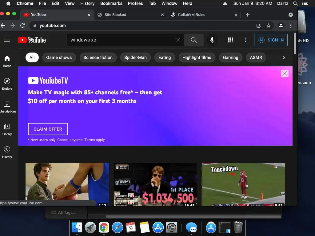Bookmark this page with the star
The width and height of the screenshot is (315, 236).
pyautogui.click(x=268, y=26)
